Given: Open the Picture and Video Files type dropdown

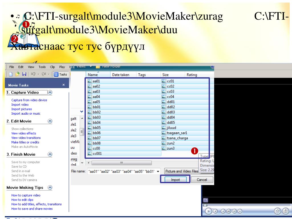Looking at the screenshot, I should (x=182, y=171).
